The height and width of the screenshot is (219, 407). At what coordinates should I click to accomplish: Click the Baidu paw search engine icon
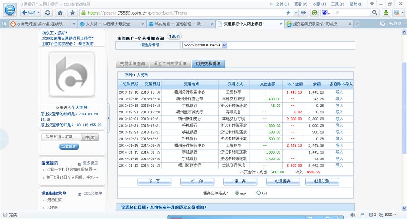click(325, 13)
